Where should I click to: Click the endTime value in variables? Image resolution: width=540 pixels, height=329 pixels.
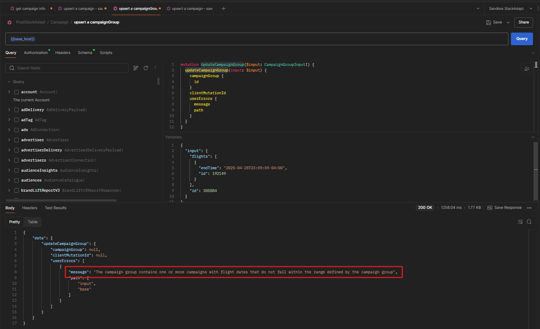point(255,168)
